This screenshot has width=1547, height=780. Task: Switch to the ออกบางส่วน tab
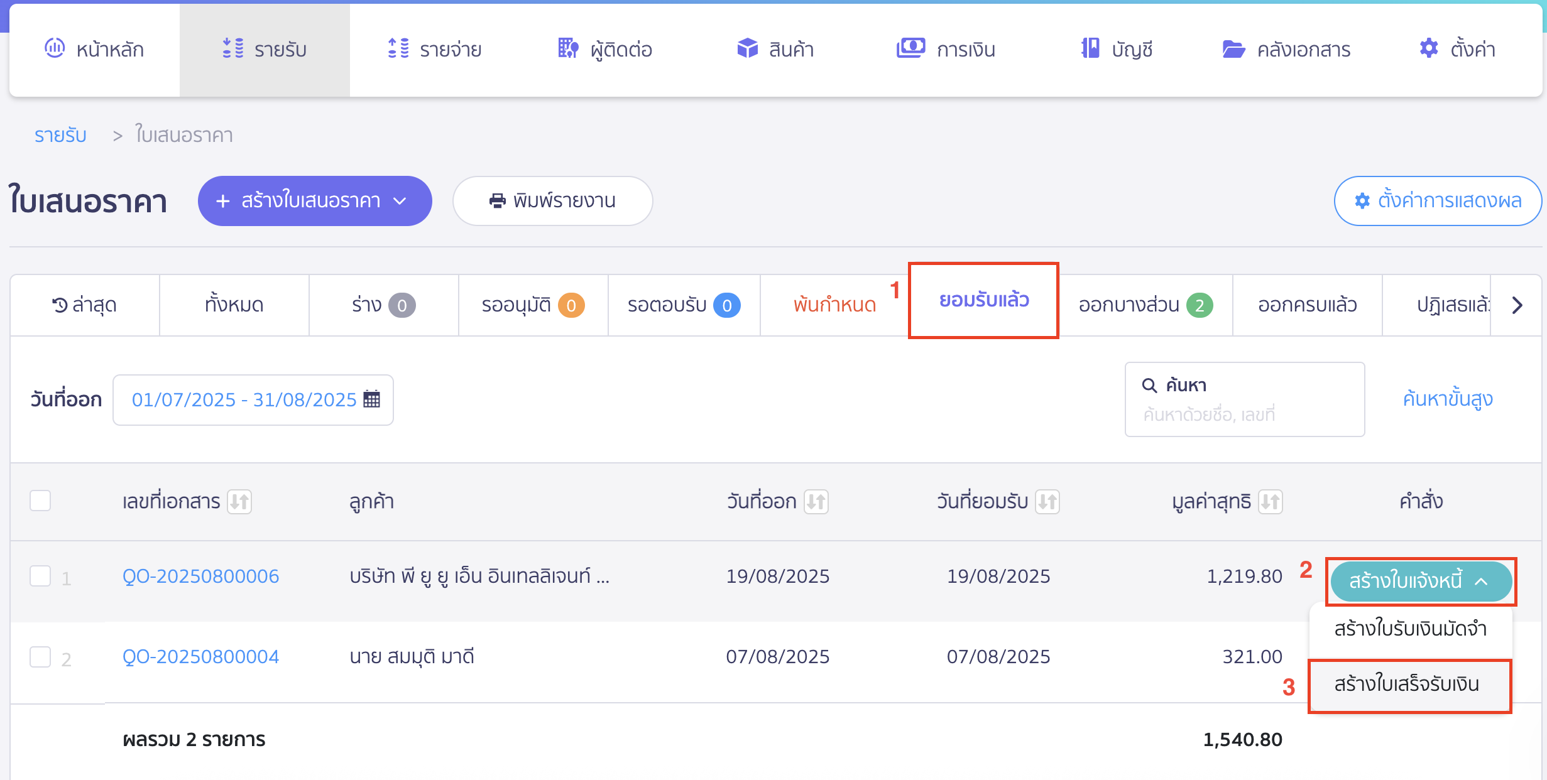tap(1146, 305)
